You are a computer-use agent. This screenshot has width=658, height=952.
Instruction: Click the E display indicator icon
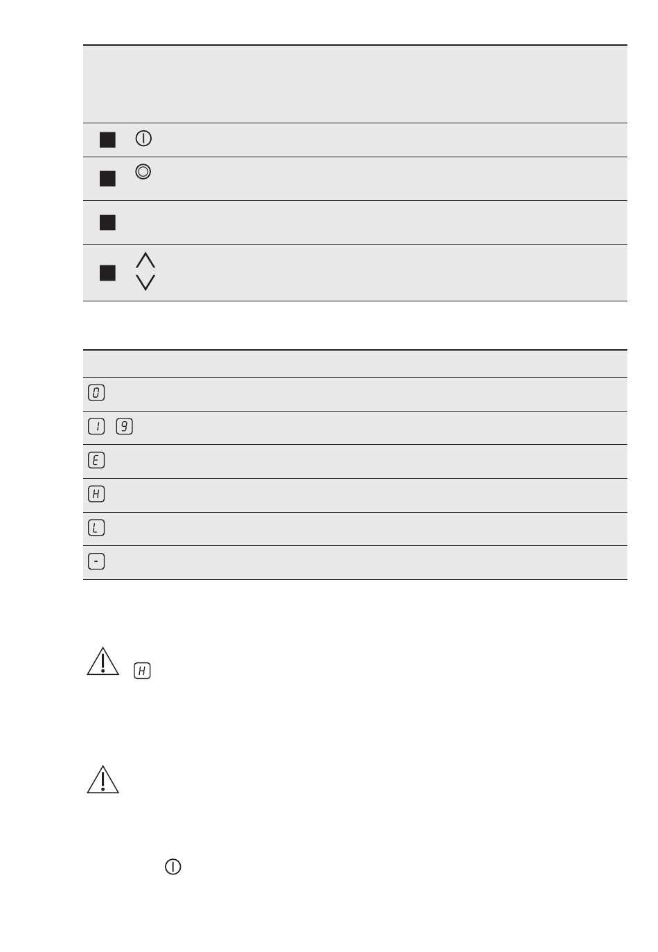[x=96, y=460]
